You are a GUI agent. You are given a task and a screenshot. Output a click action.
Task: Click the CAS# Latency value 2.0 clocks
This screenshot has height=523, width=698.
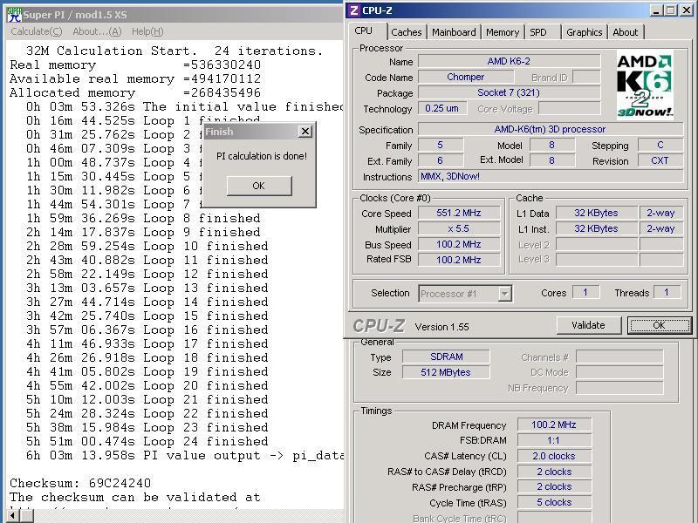click(554, 456)
